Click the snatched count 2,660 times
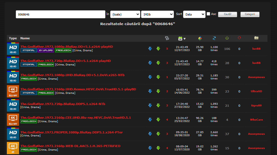This screenshot has width=277, height=155. click(214, 134)
